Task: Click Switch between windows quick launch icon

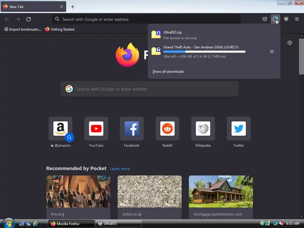Action: 28,224
